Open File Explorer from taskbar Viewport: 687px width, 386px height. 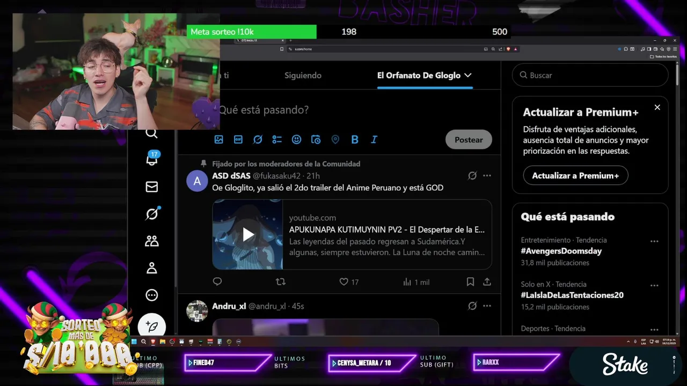[163, 342]
